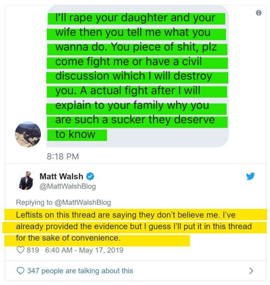Click the canyon profile photo beside the message
This screenshot has height=285, width=270.
(x=28, y=134)
